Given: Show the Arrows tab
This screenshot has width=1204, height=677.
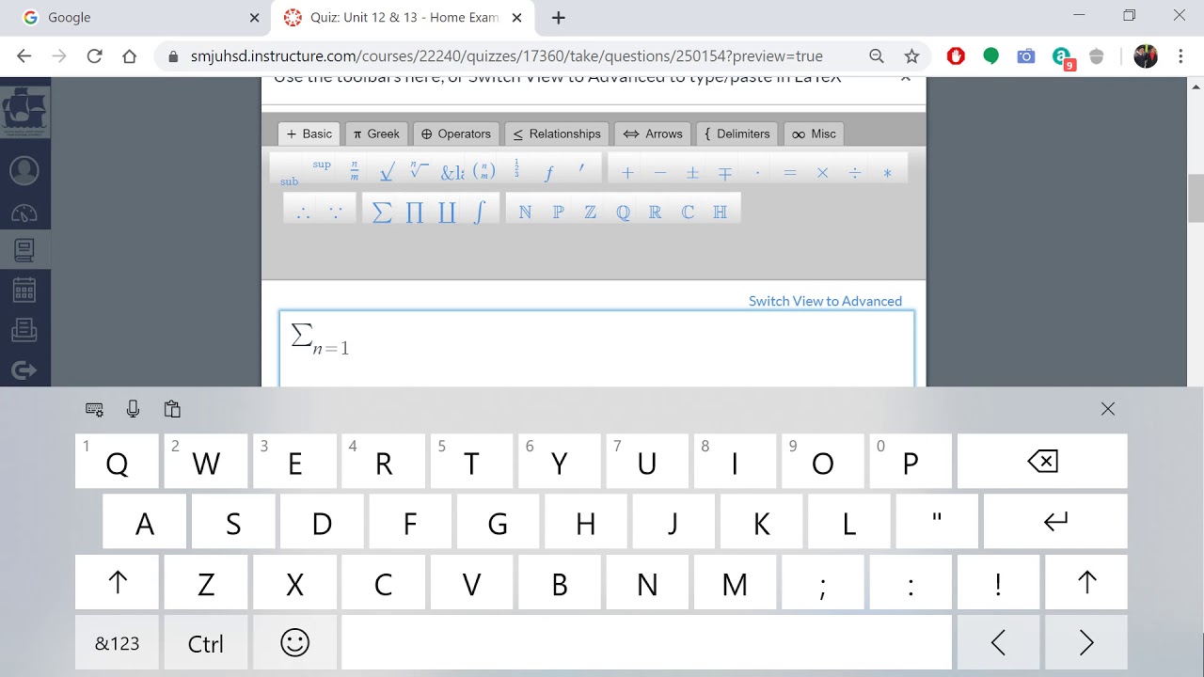Looking at the screenshot, I should (653, 134).
